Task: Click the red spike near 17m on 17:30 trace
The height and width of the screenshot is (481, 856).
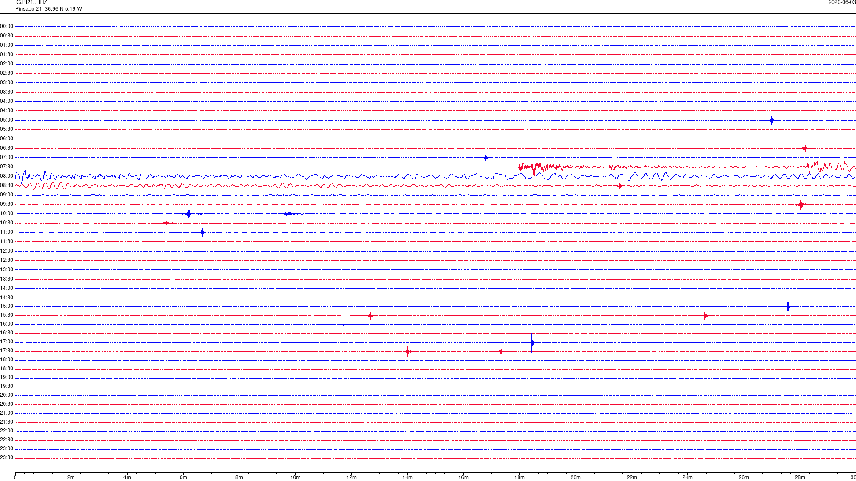Action: pos(501,351)
